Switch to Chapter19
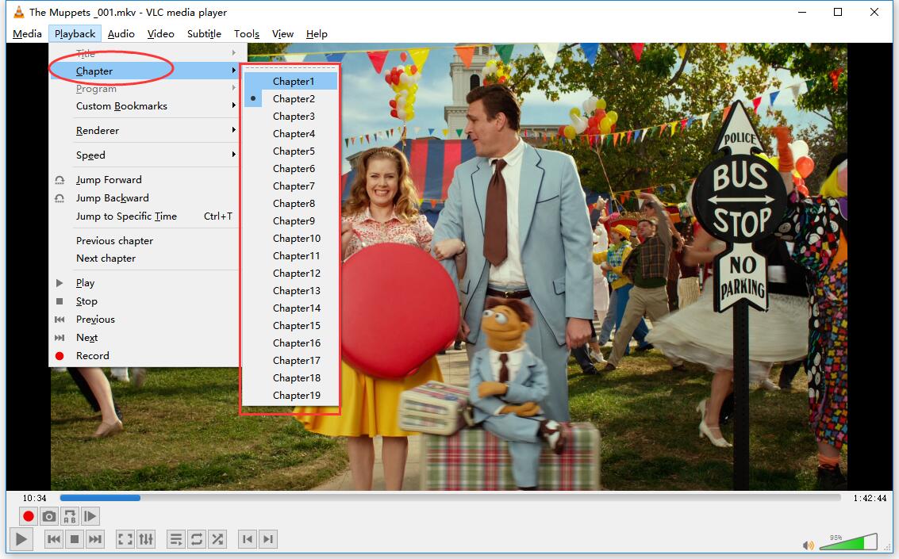Viewport: 899px width, 559px height. pyautogui.click(x=290, y=396)
